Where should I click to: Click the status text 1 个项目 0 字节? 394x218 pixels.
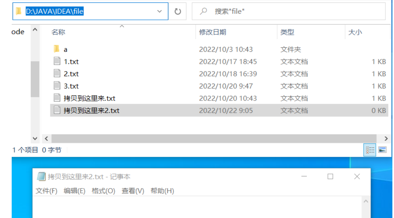[x=37, y=150]
